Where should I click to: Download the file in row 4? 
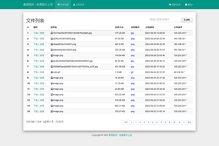tap(36, 50)
